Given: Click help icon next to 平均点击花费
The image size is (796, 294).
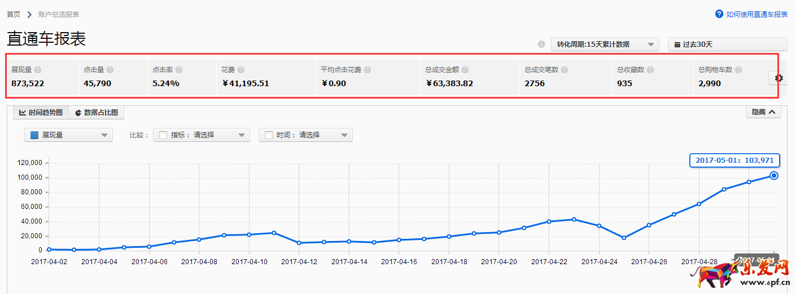Looking at the screenshot, I should pos(368,70).
